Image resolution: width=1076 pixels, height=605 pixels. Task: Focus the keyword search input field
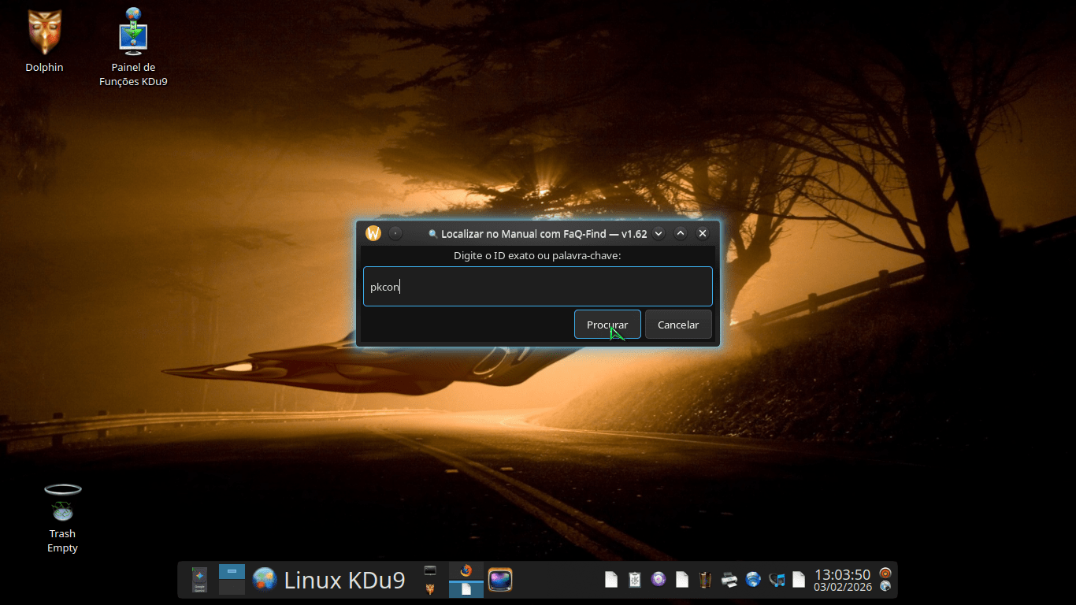(537, 287)
